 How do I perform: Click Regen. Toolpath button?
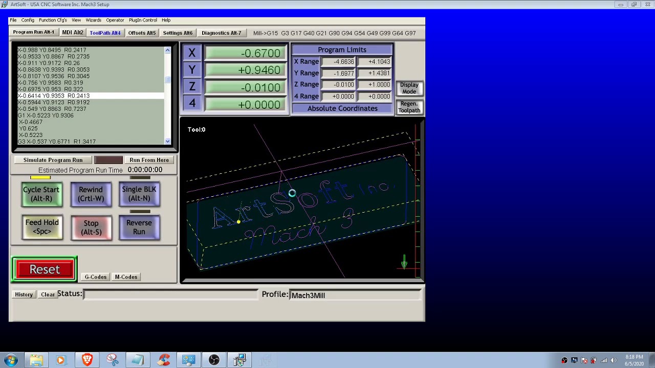tap(409, 107)
